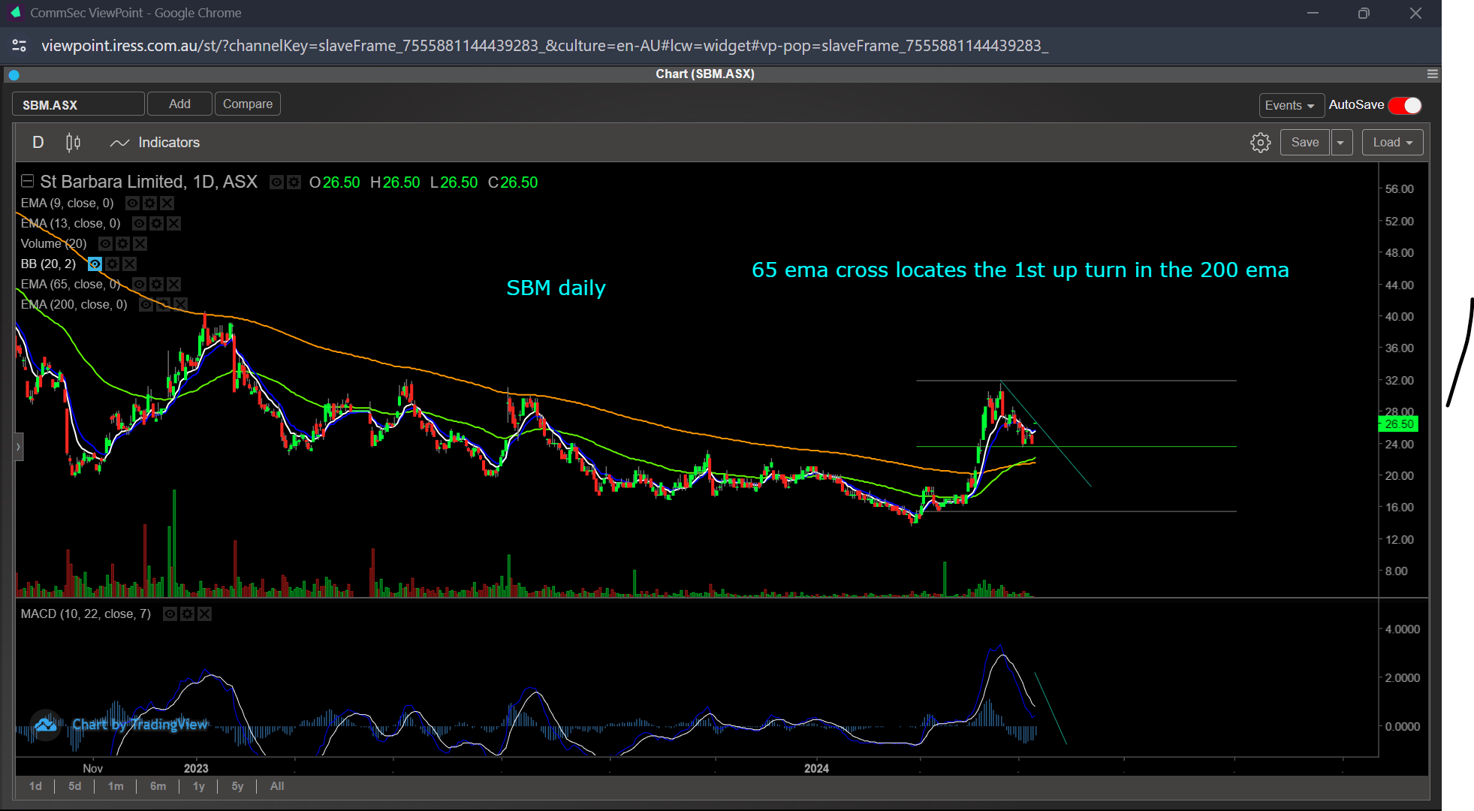Image resolution: width=1474 pixels, height=811 pixels.
Task: Select the SBM daily text annotation
Action: click(x=556, y=288)
